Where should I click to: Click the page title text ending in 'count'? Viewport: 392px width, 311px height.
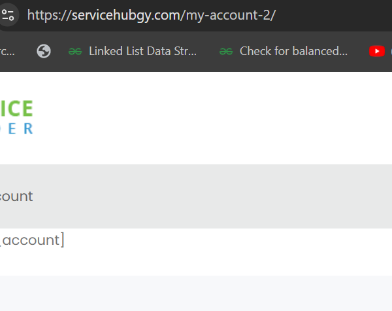(x=16, y=196)
